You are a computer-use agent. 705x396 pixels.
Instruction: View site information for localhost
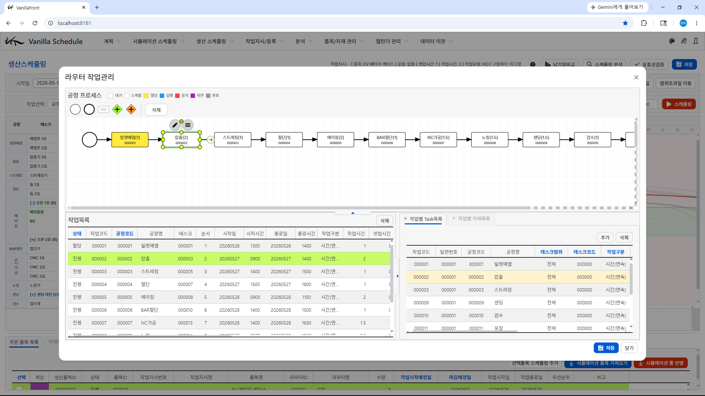click(x=51, y=23)
